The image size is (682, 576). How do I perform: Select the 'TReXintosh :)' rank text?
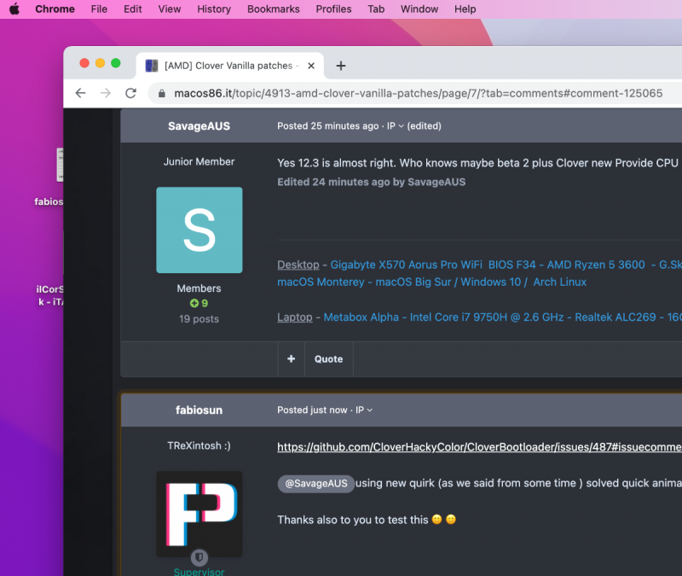click(199, 445)
